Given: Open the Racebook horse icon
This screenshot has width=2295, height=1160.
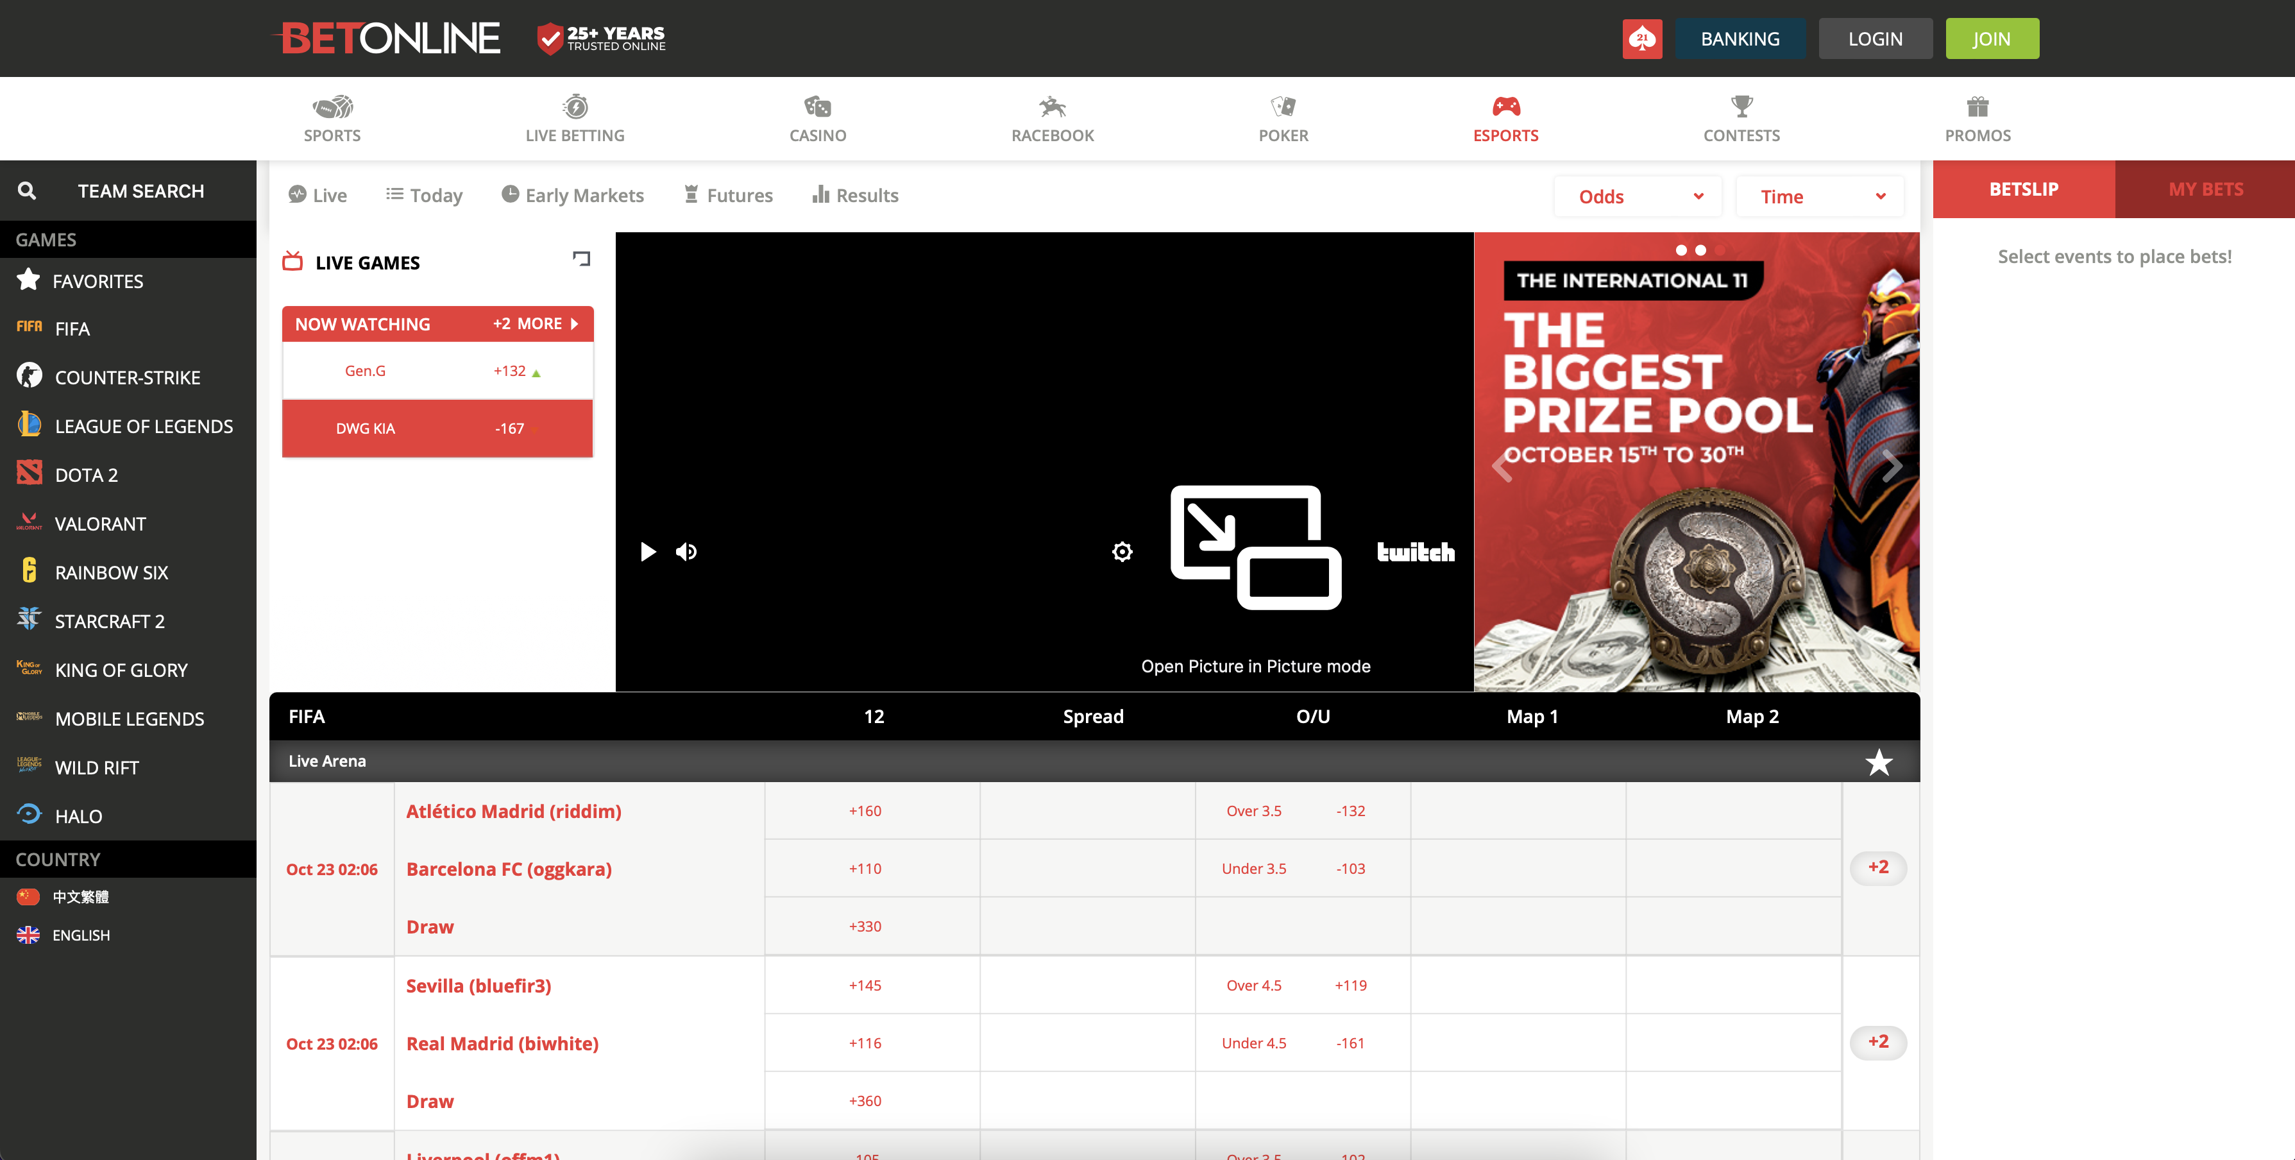Looking at the screenshot, I should point(1052,107).
